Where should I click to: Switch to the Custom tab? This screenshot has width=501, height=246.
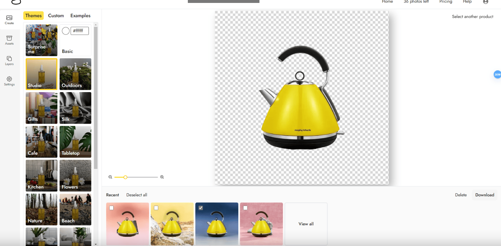click(x=56, y=15)
